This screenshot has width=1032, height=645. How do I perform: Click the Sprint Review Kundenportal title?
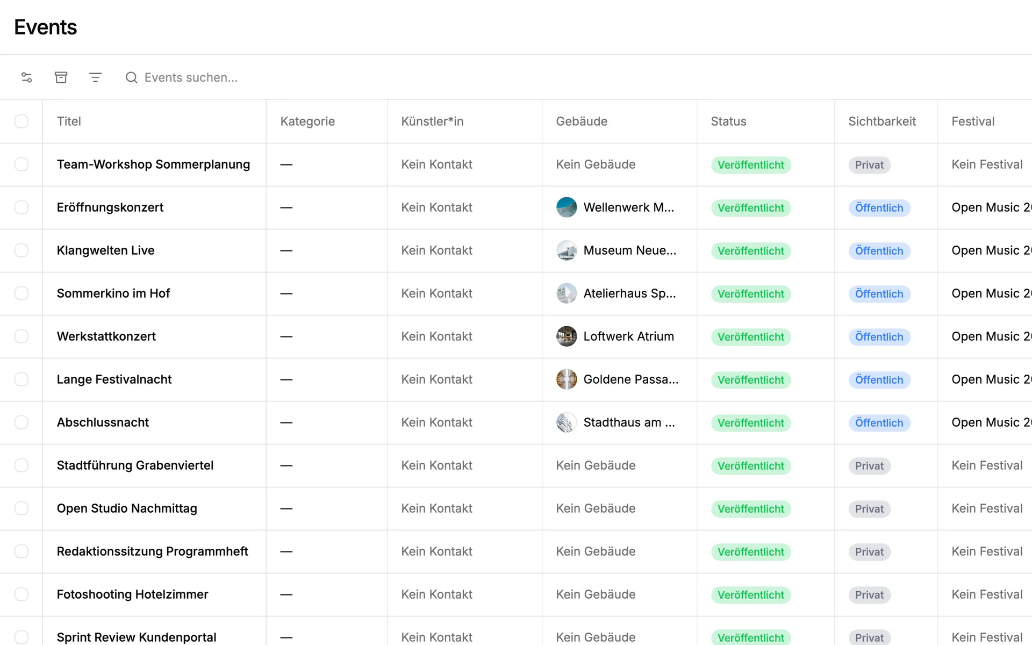(x=137, y=637)
